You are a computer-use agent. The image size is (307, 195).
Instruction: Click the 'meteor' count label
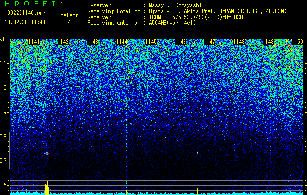pyautogui.click(x=69, y=15)
